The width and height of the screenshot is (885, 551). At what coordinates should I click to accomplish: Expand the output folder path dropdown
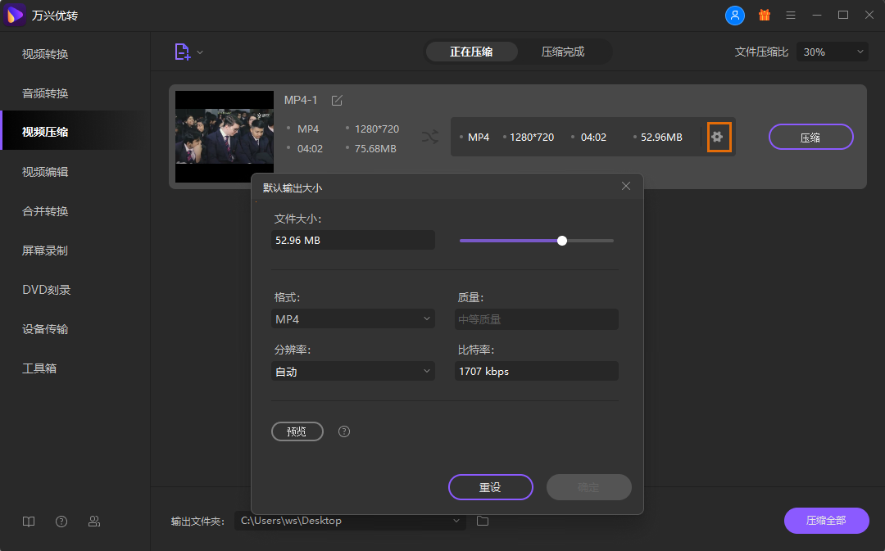point(456,521)
